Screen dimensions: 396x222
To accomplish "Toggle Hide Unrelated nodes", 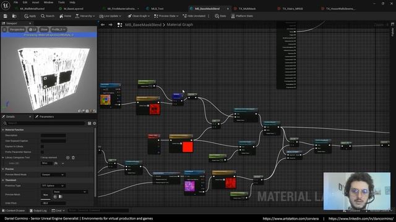I will tap(194, 16).
